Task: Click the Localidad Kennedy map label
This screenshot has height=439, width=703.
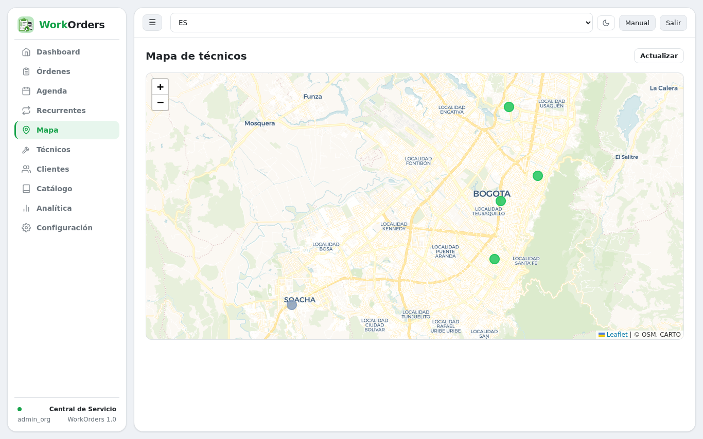Action: (x=394, y=227)
